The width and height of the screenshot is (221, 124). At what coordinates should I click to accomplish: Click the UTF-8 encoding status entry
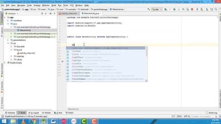pos(187,116)
